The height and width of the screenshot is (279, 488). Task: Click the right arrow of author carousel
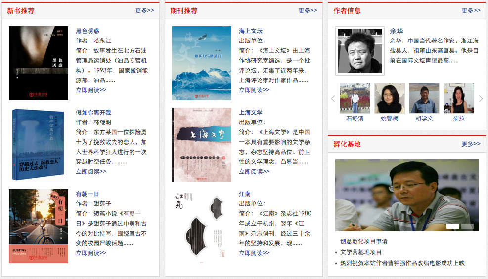tap(481, 99)
